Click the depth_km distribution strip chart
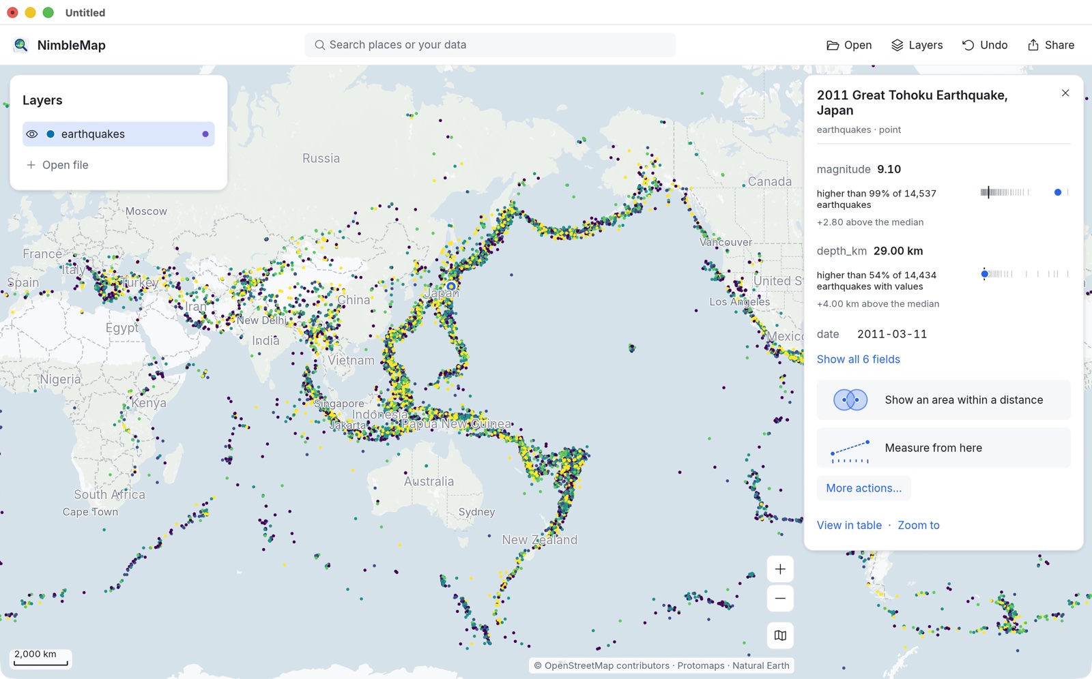This screenshot has height=679, width=1092. pyautogui.click(x=1024, y=274)
